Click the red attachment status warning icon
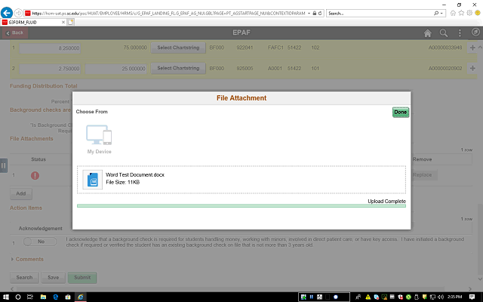This screenshot has width=483, height=302. point(35,176)
